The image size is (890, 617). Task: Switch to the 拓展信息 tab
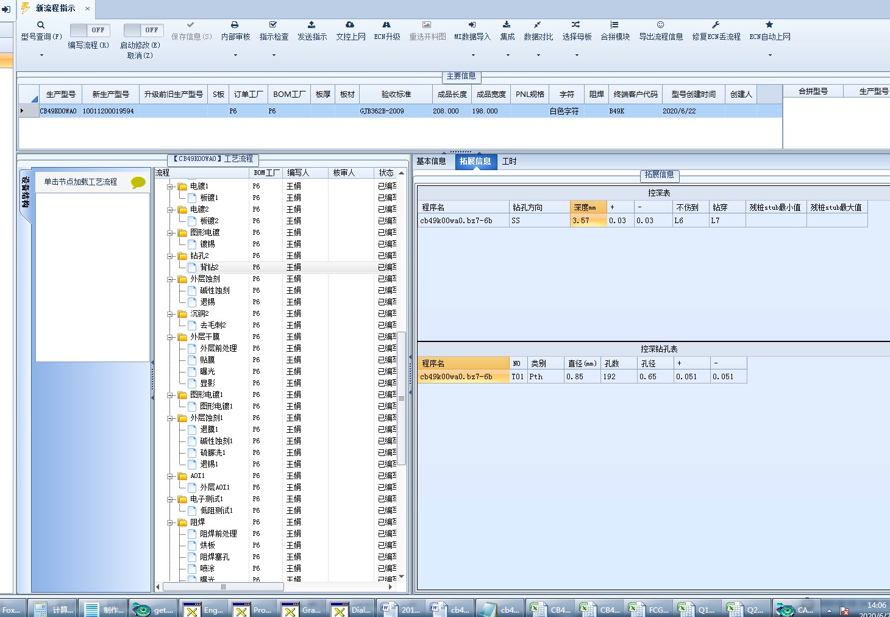point(475,162)
